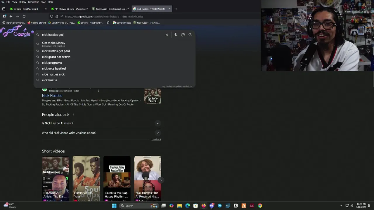The image size is (374, 210).
Task: Open the View menu
Action: click(x=15, y=2)
